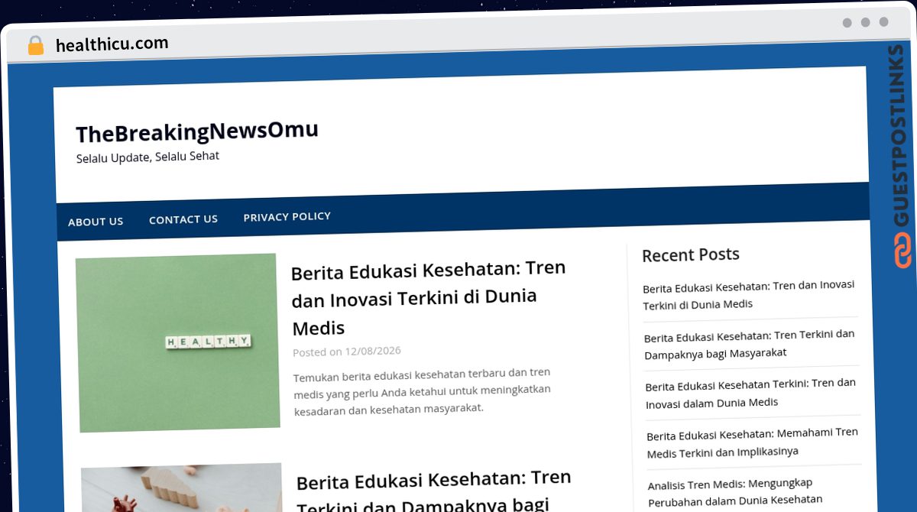Click the 'Selalu Update, Selalu Sehat' tagline
Screen dimensions: 917x512
(147, 157)
